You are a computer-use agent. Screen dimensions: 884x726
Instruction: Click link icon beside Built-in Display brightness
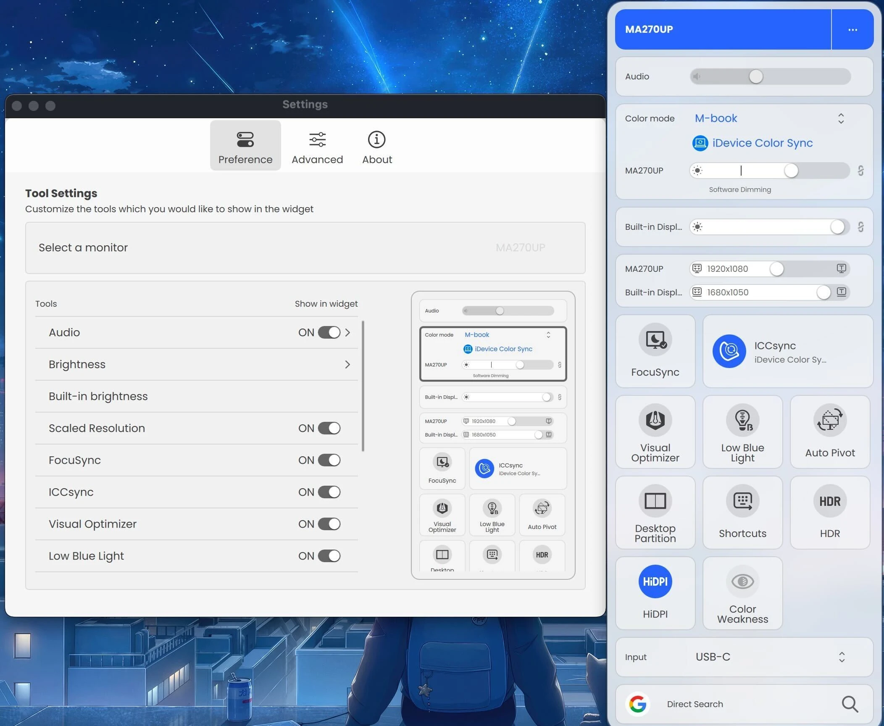pyautogui.click(x=860, y=227)
